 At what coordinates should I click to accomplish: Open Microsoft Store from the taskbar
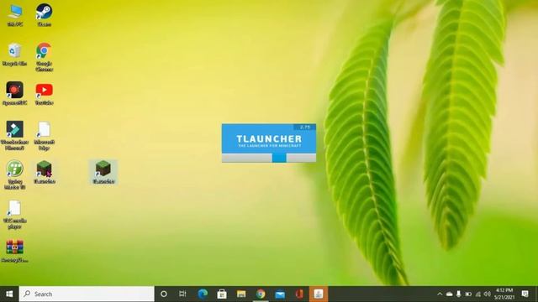[222, 294]
